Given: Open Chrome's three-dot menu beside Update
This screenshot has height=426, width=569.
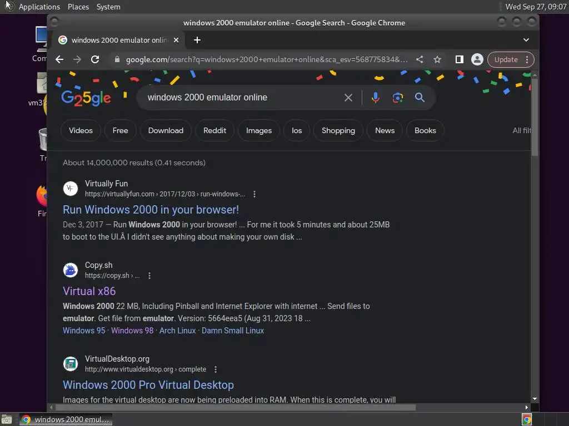Looking at the screenshot, I should coord(527,59).
